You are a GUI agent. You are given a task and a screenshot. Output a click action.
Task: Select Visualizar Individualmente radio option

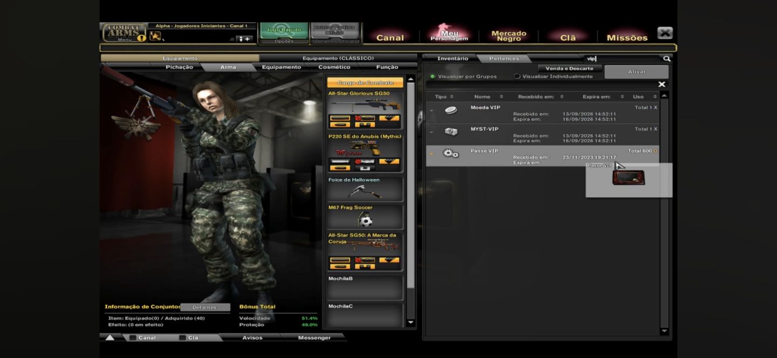(x=517, y=77)
